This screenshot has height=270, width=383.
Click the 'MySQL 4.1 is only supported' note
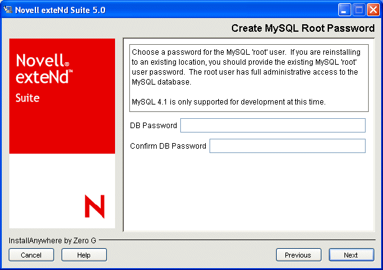click(x=229, y=102)
